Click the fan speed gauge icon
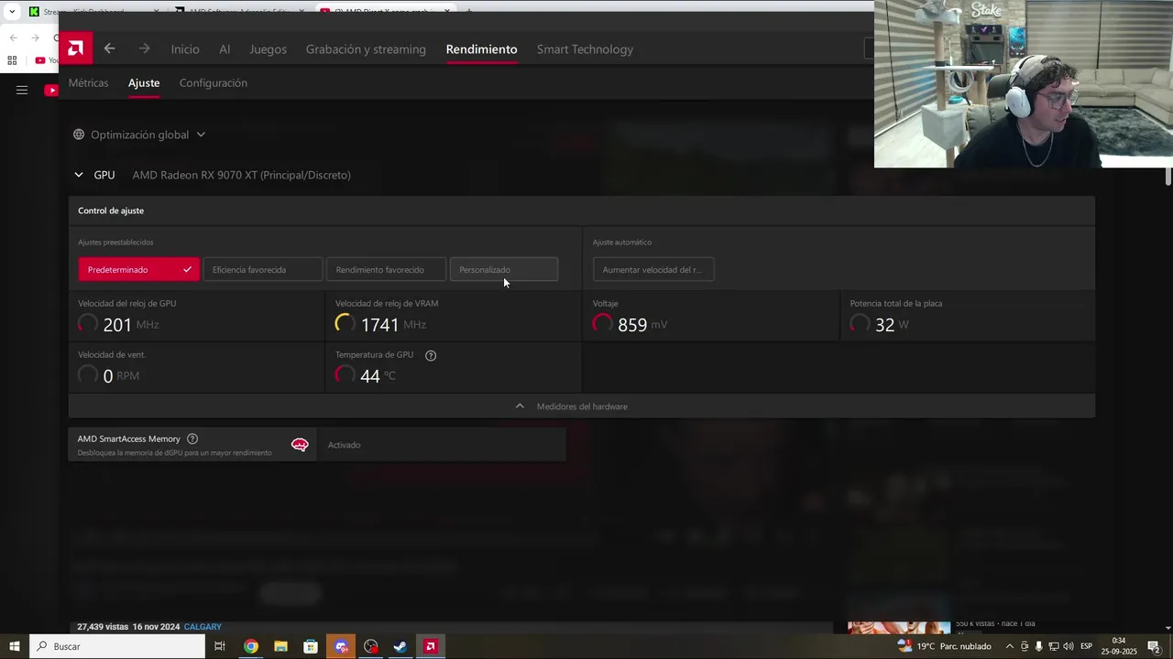The image size is (1173, 659). (88, 375)
